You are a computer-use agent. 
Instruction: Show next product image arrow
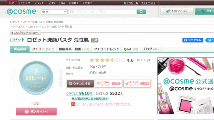pos(60,78)
